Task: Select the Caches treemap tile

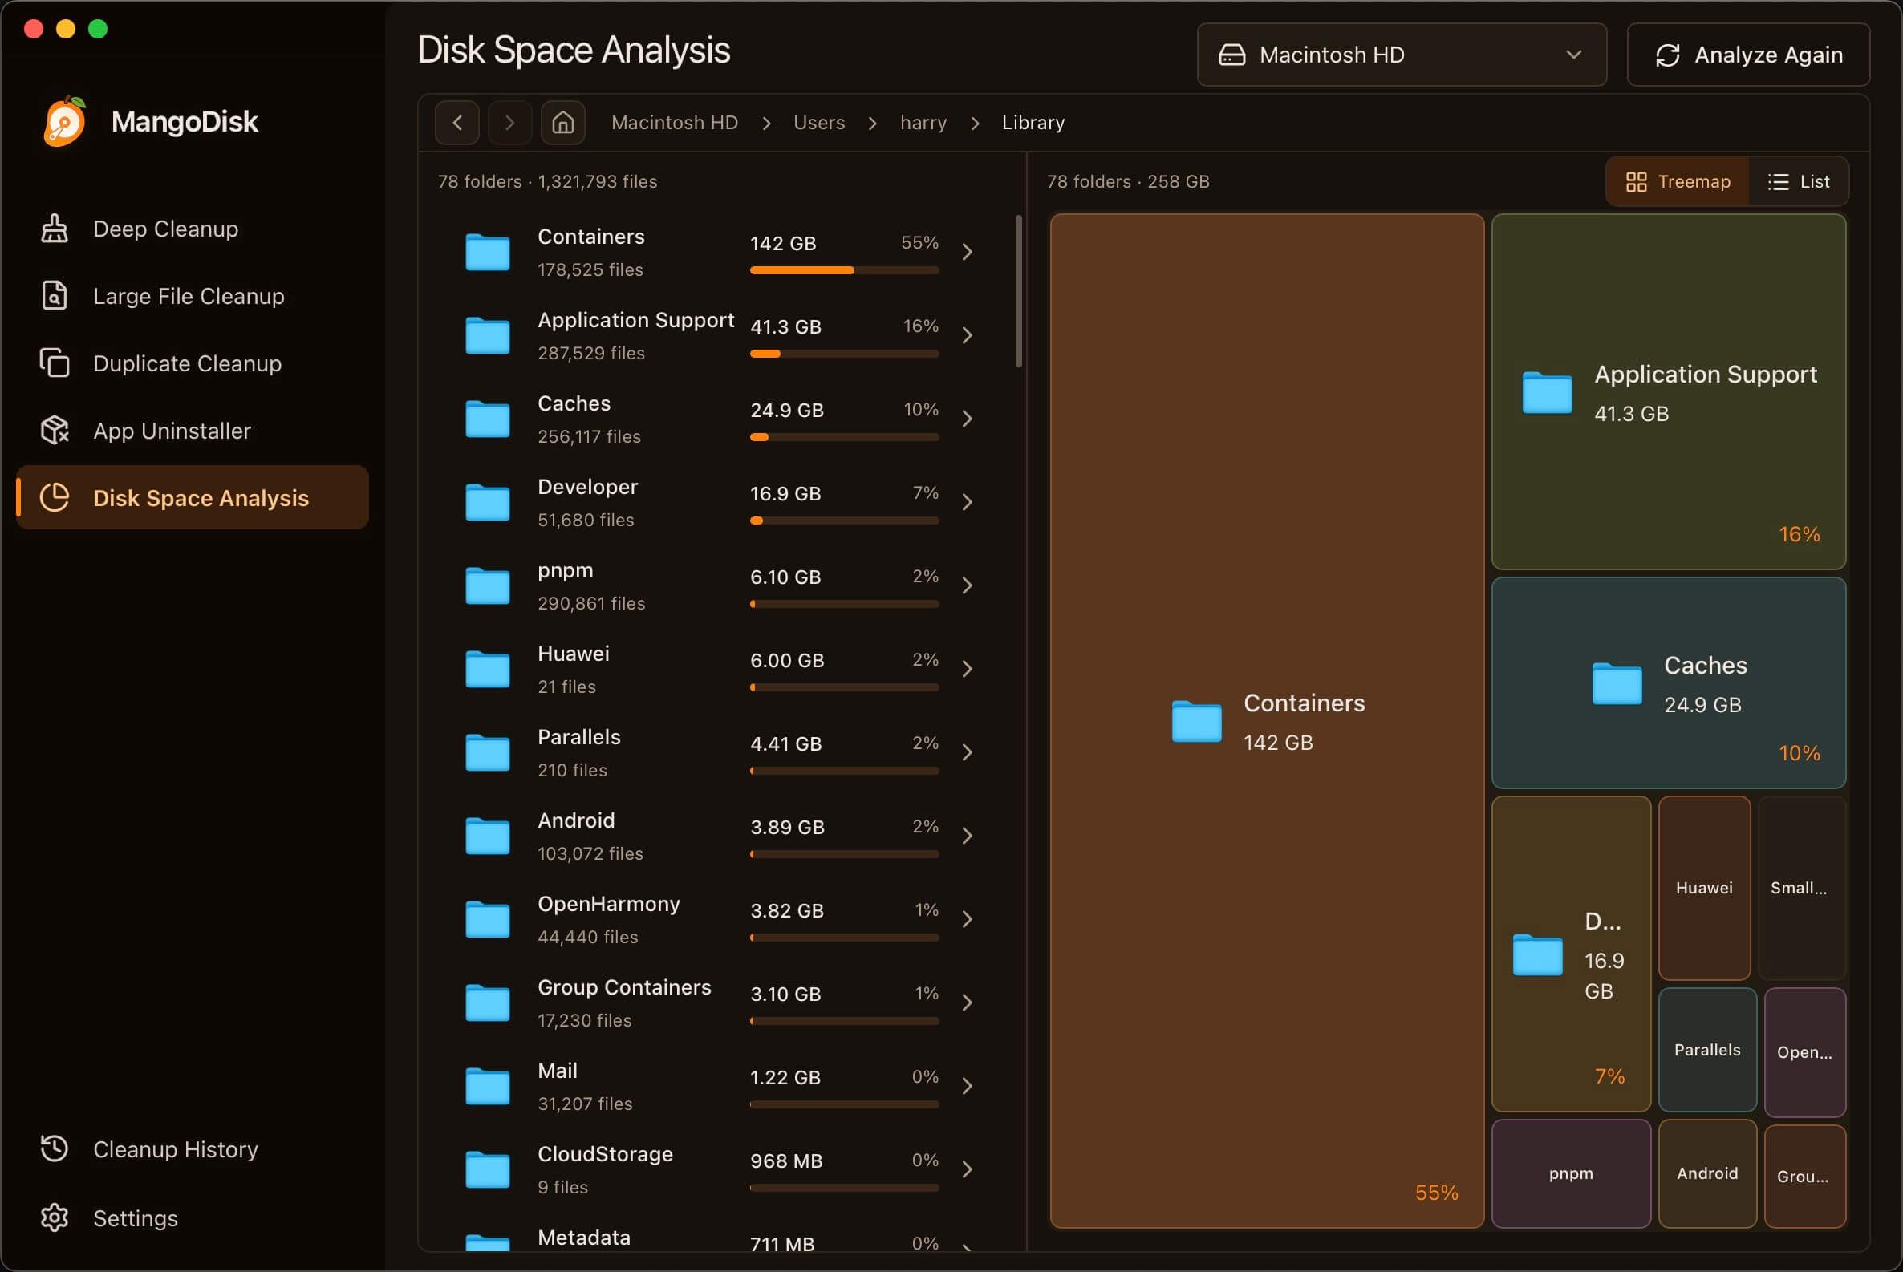Action: click(x=1669, y=683)
